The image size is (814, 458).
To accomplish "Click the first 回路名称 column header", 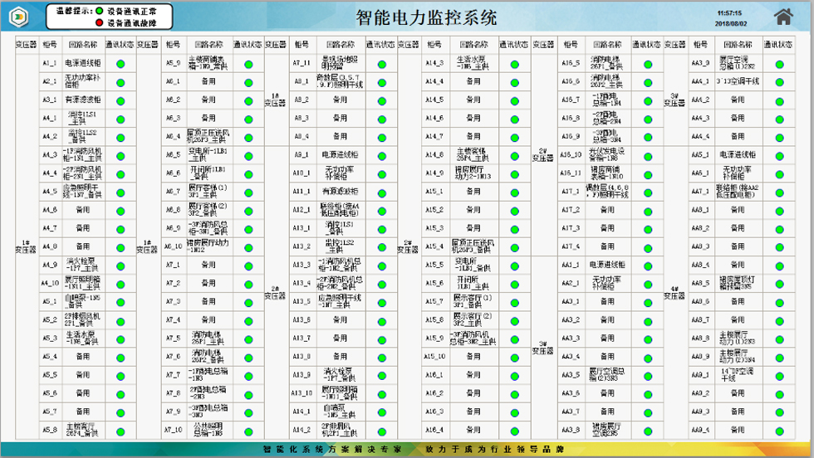I will [x=83, y=44].
